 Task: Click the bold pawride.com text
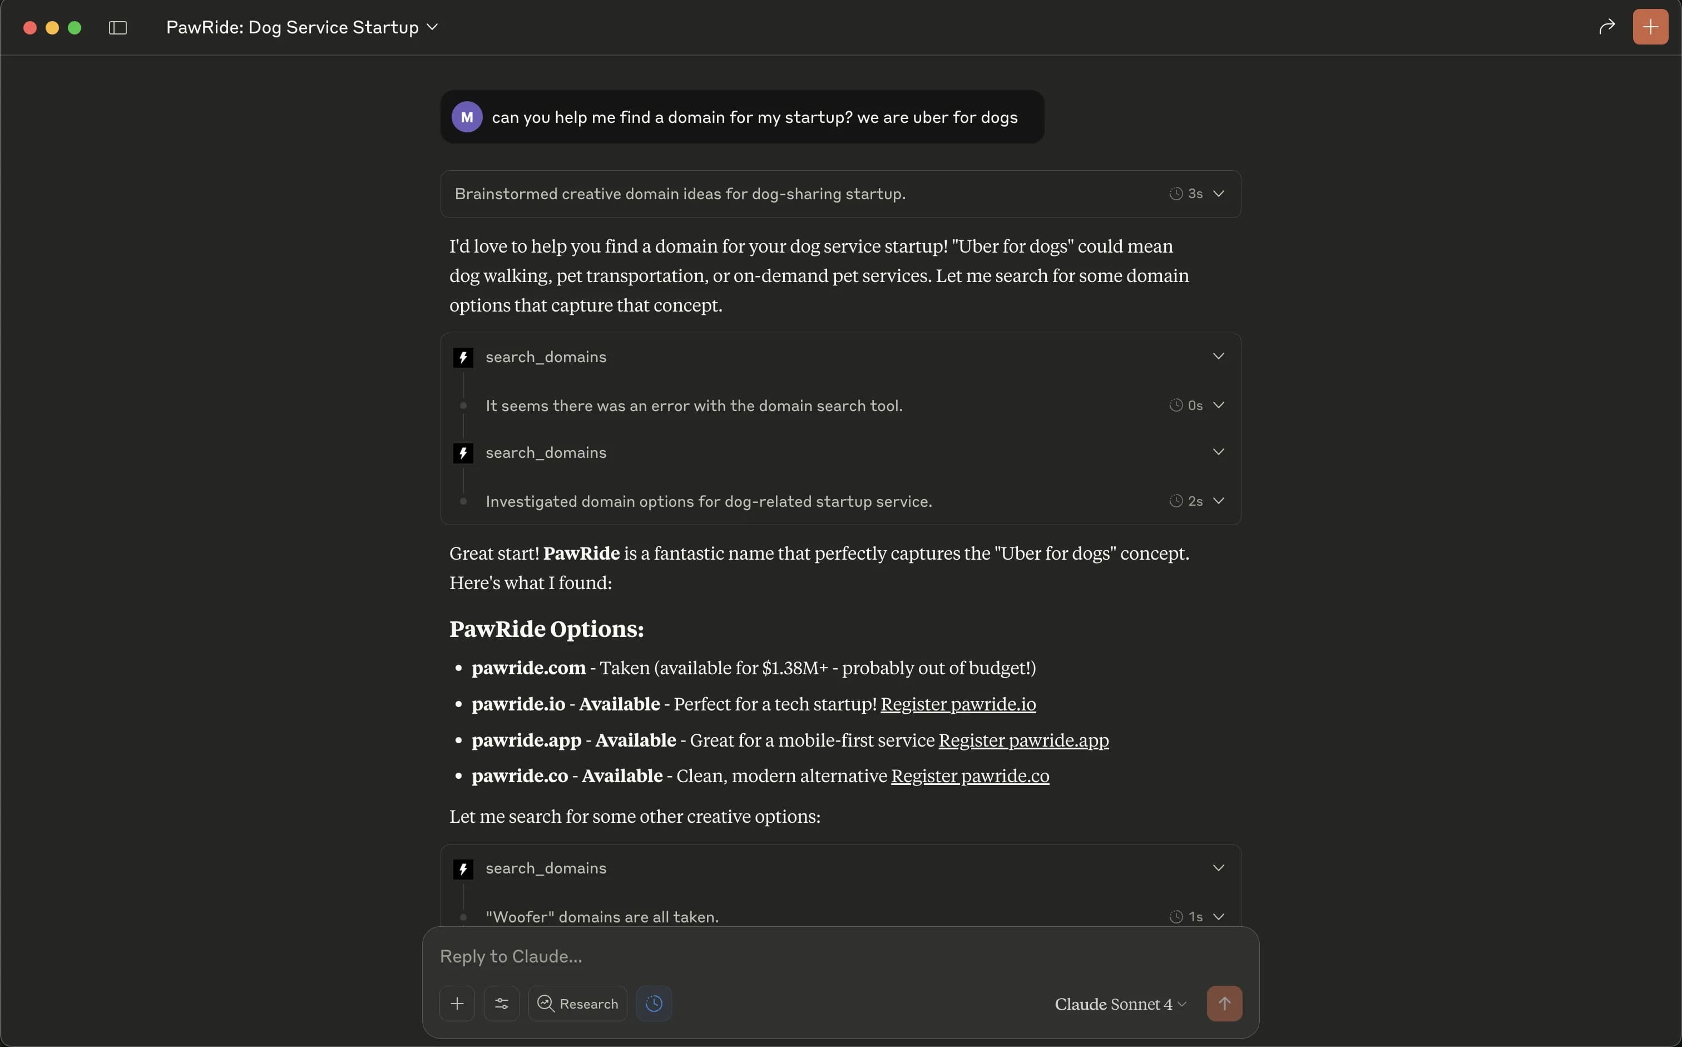[529, 668]
